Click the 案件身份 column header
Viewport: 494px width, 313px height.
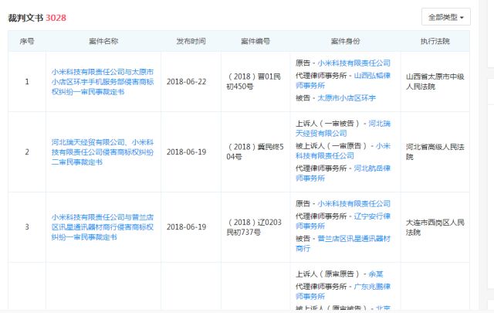[x=345, y=41]
